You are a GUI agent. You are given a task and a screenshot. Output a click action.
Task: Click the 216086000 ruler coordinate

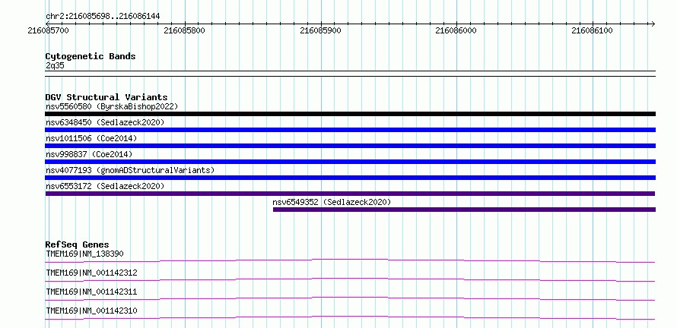pos(456,30)
